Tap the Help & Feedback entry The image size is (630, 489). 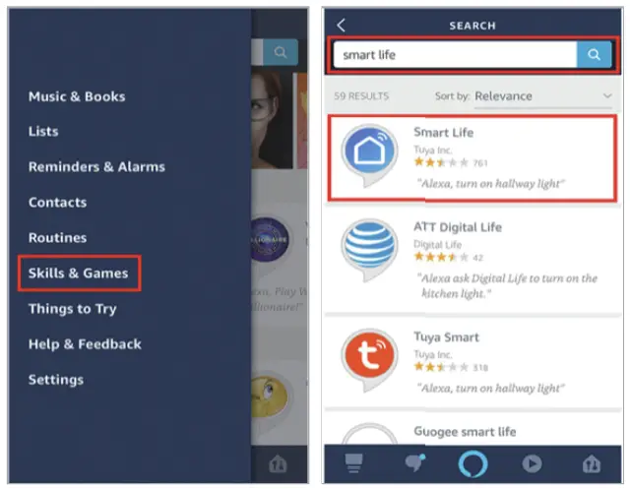[x=85, y=344]
